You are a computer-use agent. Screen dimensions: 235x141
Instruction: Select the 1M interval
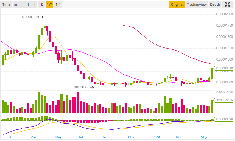click(x=58, y=4)
